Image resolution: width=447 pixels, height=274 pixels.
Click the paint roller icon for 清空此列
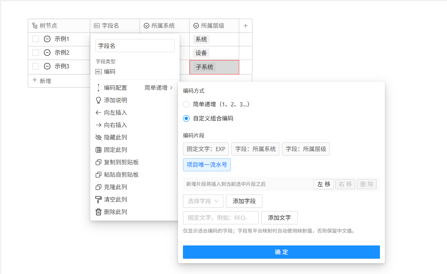(x=99, y=199)
